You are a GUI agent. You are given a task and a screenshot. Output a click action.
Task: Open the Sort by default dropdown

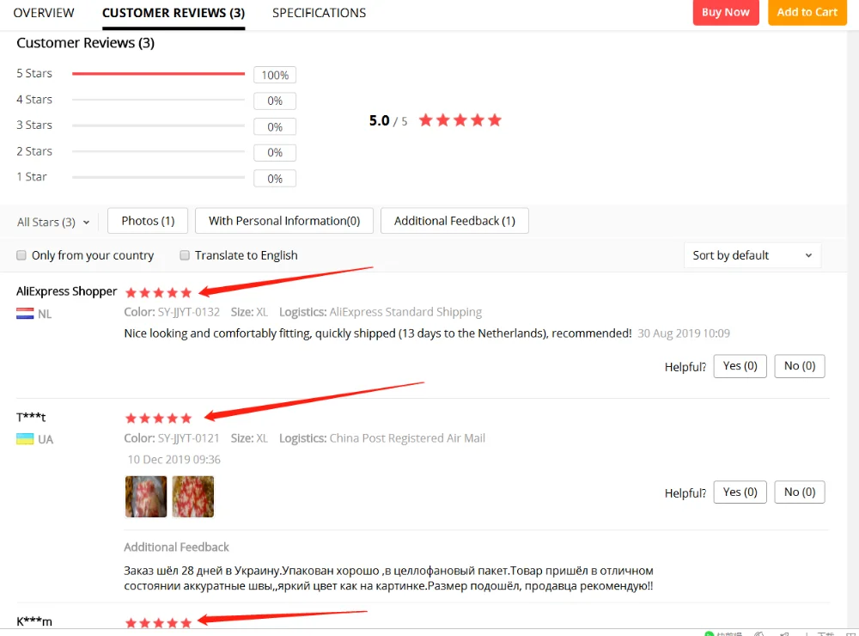752,255
